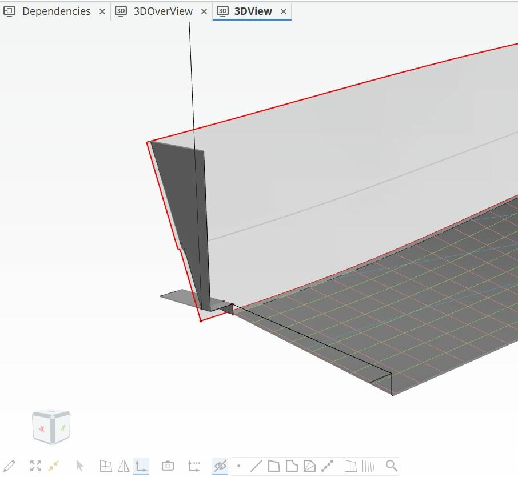Enable the line filter icon
This screenshot has width=518, height=477.
pos(256,466)
